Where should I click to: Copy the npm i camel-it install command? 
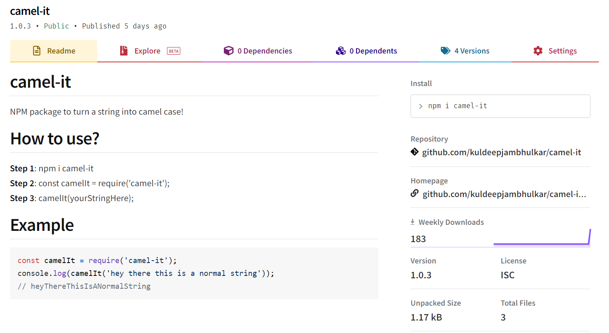[500, 106]
